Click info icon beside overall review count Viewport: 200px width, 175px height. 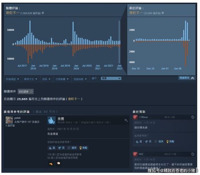coord(43,13)
